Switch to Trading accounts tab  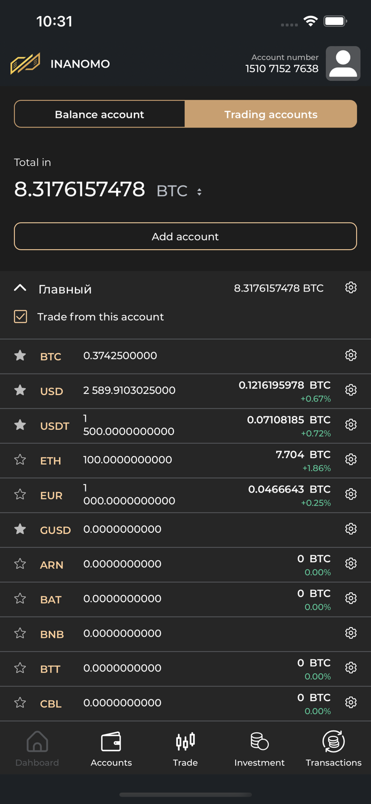coord(271,114)
